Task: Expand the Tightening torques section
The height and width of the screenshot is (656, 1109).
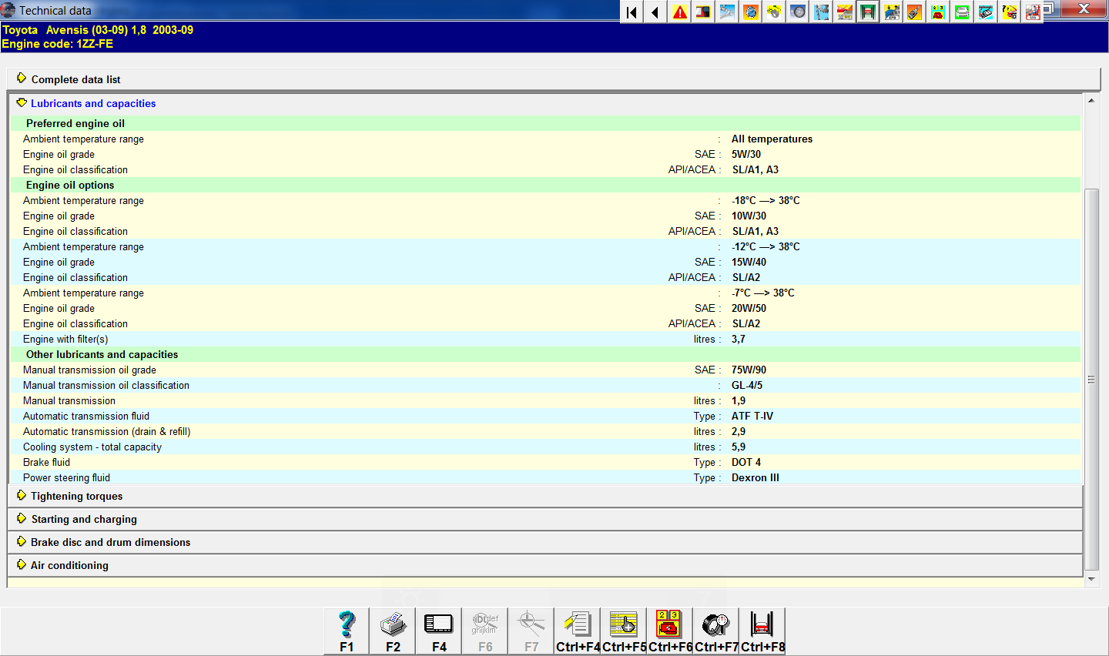Action: click(x=76, y=496)
